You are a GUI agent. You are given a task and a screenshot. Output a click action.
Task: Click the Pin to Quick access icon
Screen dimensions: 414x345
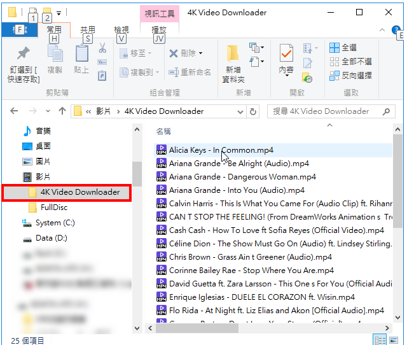pyautogui.click(x=24, y=53)
